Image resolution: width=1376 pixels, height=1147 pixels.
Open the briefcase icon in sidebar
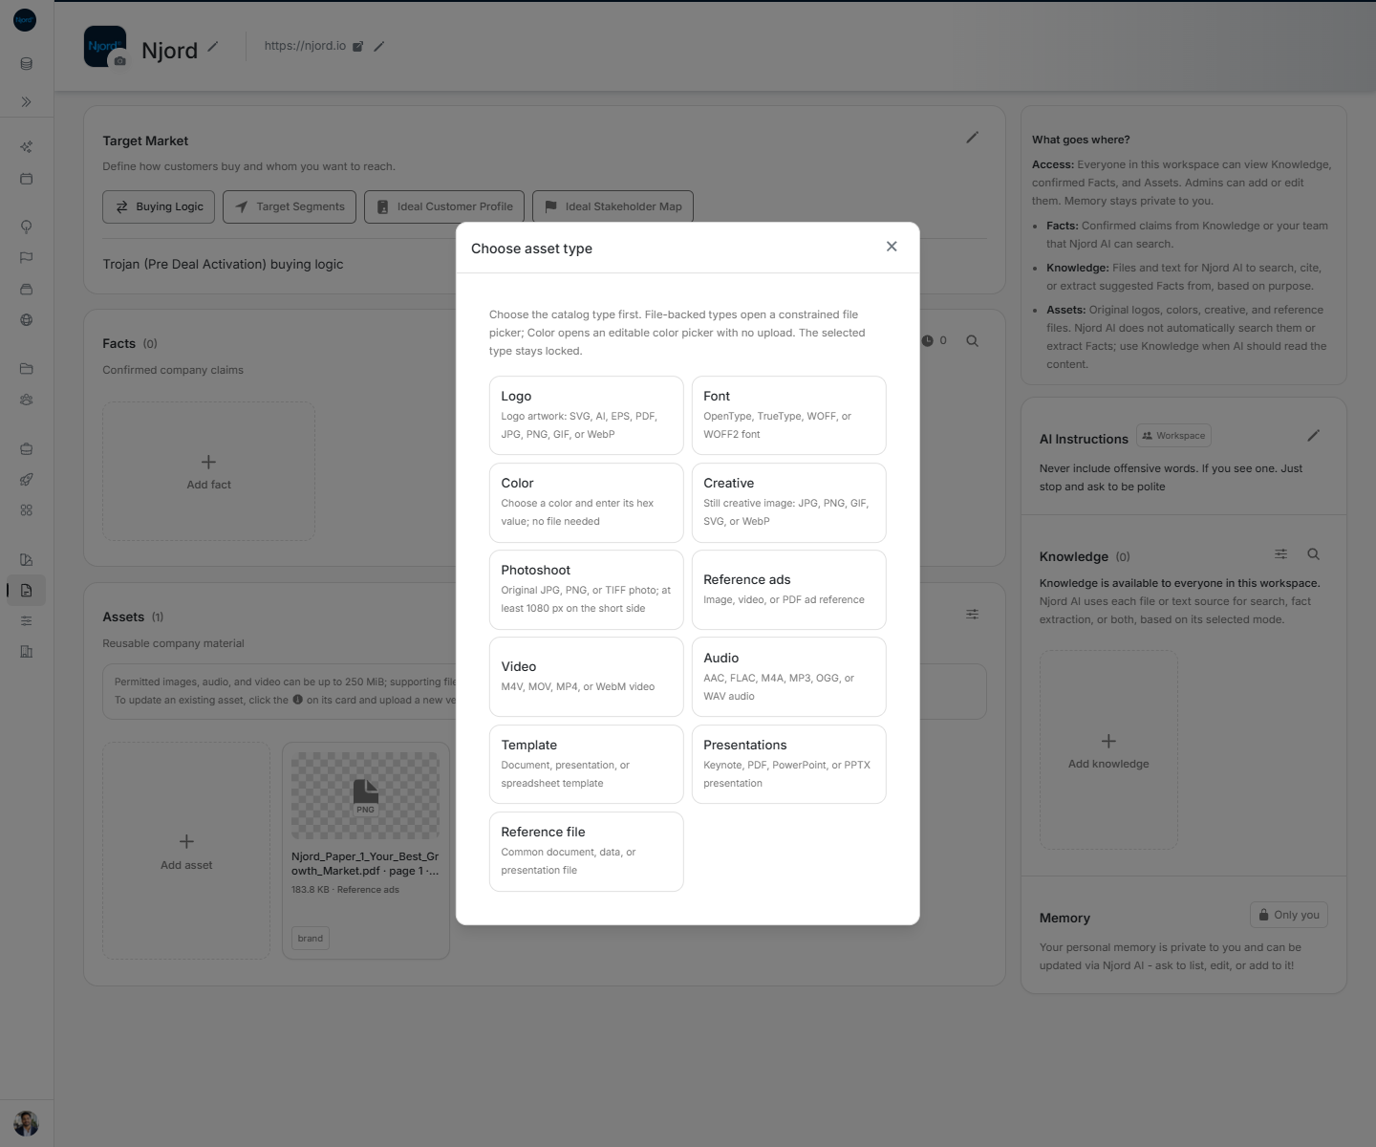[27, 448]
